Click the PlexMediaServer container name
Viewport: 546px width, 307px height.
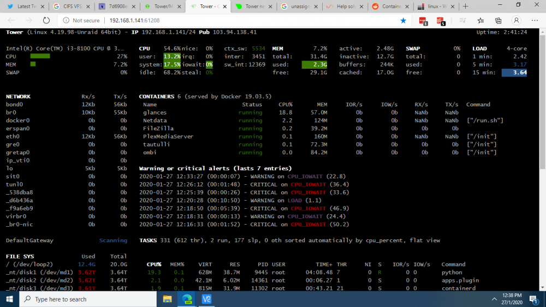(168, 136)
